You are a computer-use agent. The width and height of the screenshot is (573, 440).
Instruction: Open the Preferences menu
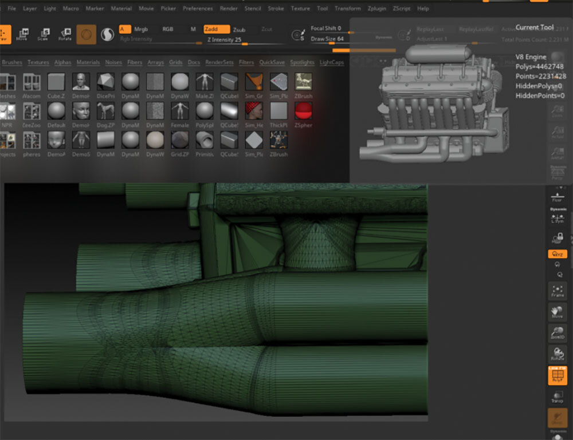coord(198,9)
